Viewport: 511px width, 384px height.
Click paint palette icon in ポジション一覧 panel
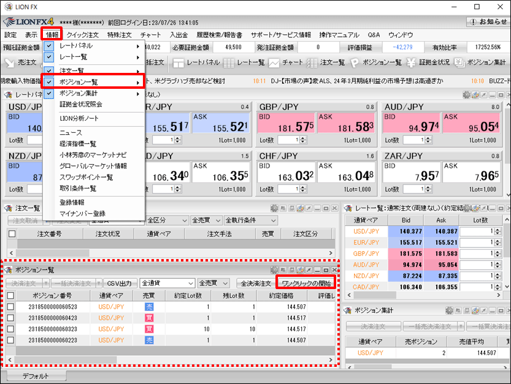tap(301, 269)
